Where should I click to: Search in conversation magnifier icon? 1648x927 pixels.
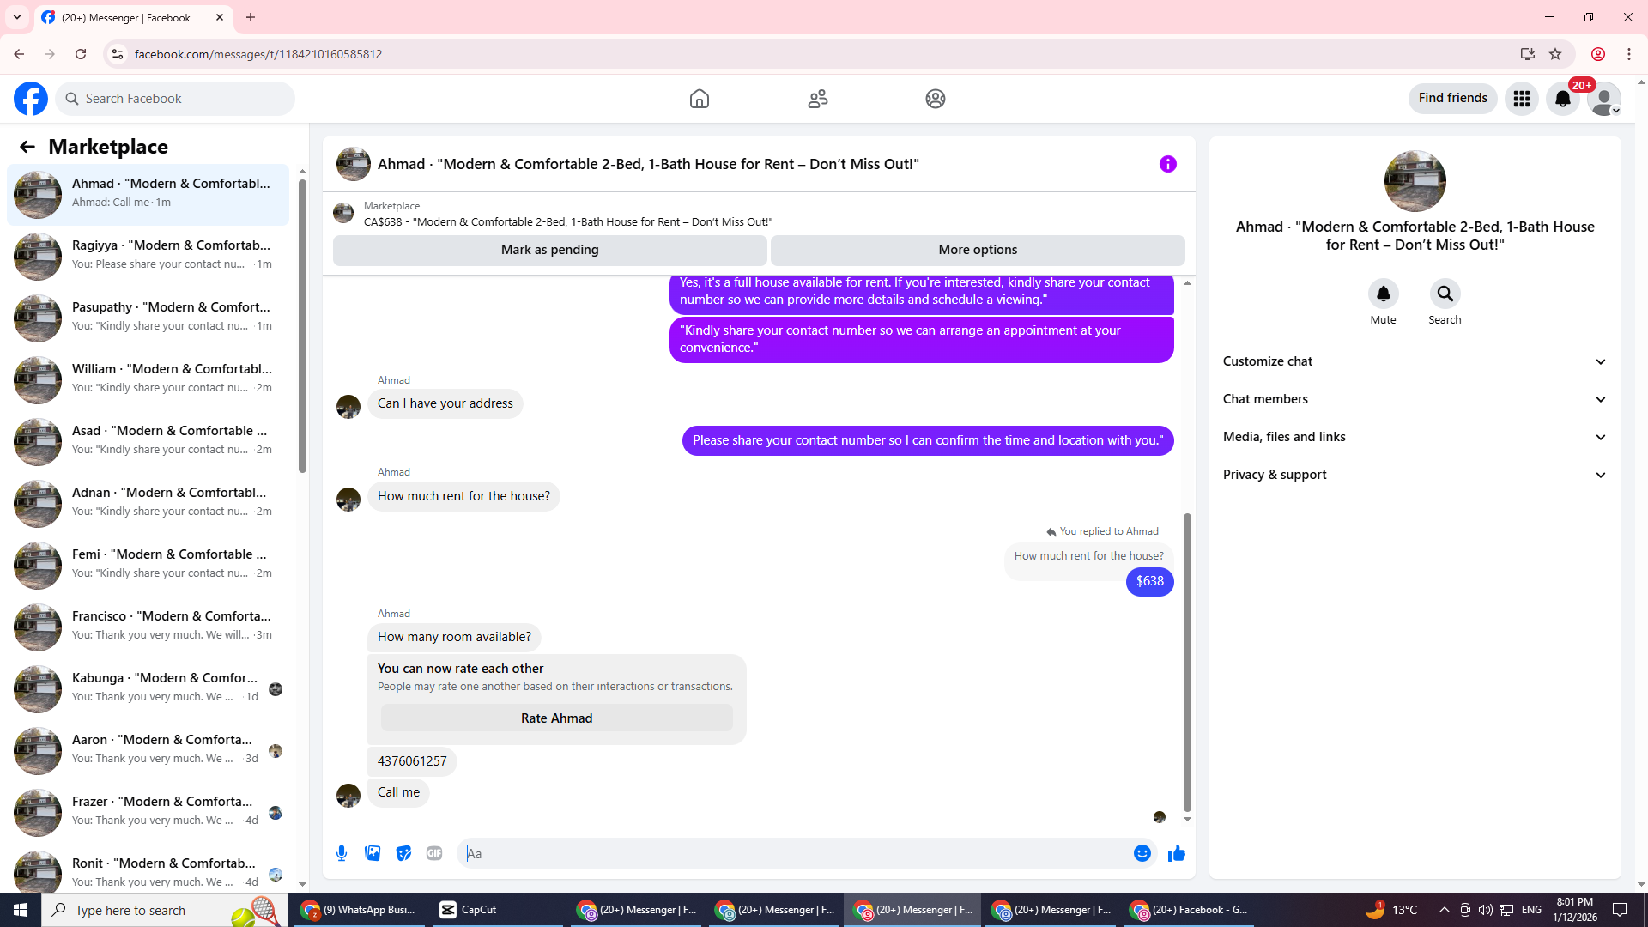[x=1445, y=294]
